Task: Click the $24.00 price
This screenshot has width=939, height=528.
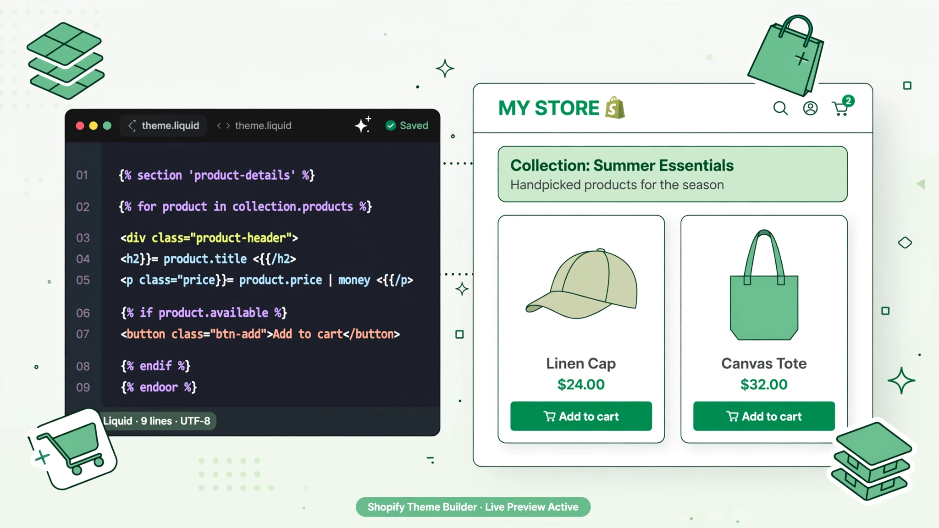Action: pos(581,385)
